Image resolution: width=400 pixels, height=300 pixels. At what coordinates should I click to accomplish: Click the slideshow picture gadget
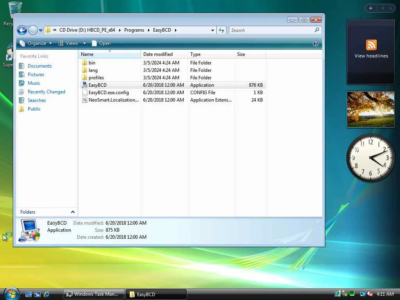(371, 109)
